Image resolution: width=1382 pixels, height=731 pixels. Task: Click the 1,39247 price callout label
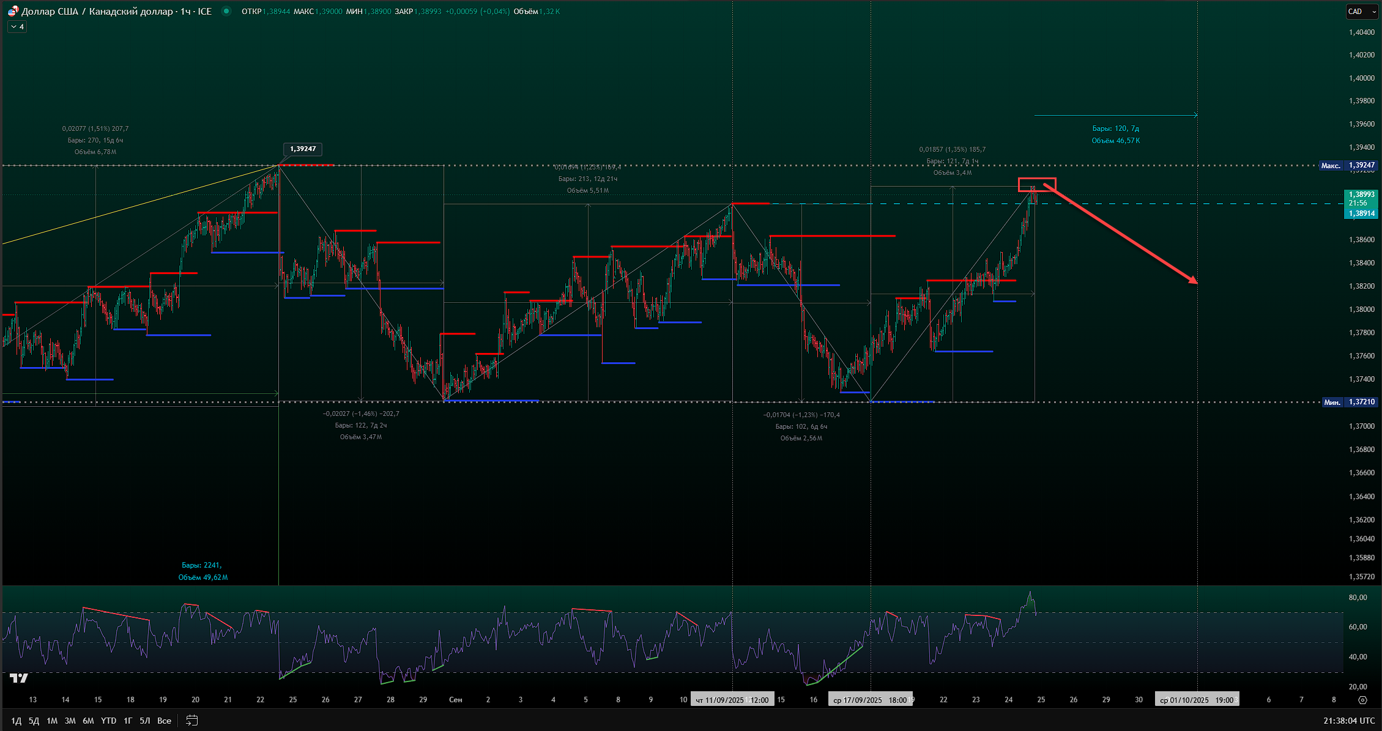tap(303, 149)
